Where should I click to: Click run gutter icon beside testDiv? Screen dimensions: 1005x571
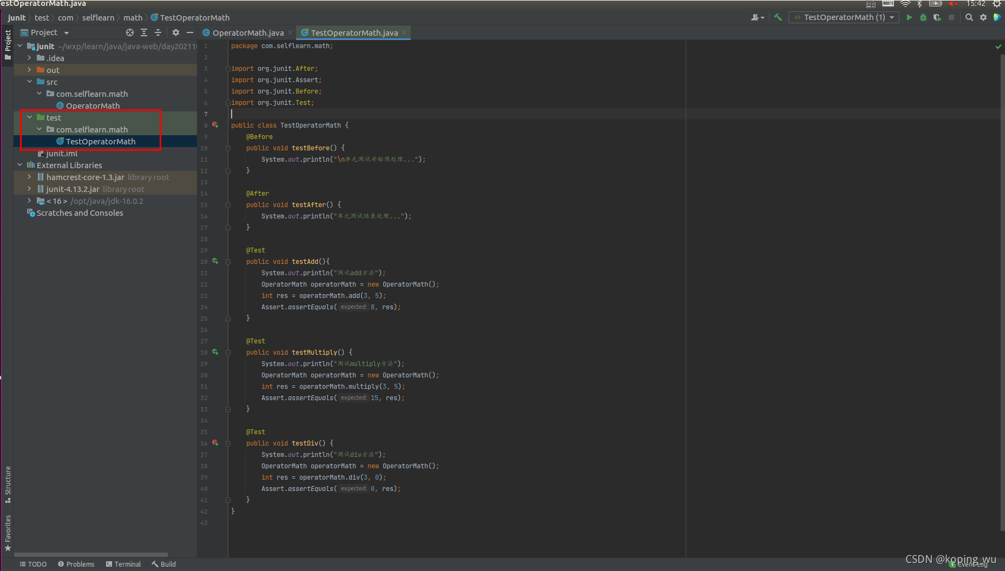[215, 443]
